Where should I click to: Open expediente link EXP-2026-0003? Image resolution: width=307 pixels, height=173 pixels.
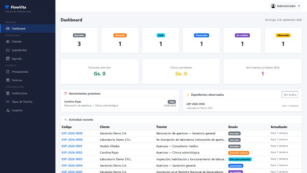tap(72, 159)
